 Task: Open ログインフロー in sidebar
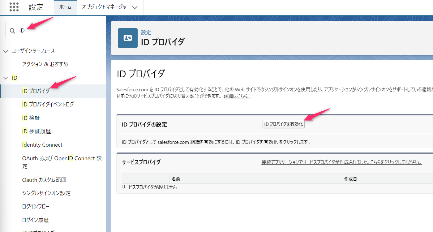36,206
